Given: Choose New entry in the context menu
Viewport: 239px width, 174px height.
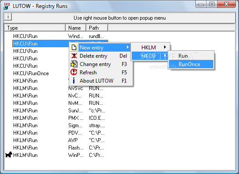Looking at the screenshot, I should 100,48.
